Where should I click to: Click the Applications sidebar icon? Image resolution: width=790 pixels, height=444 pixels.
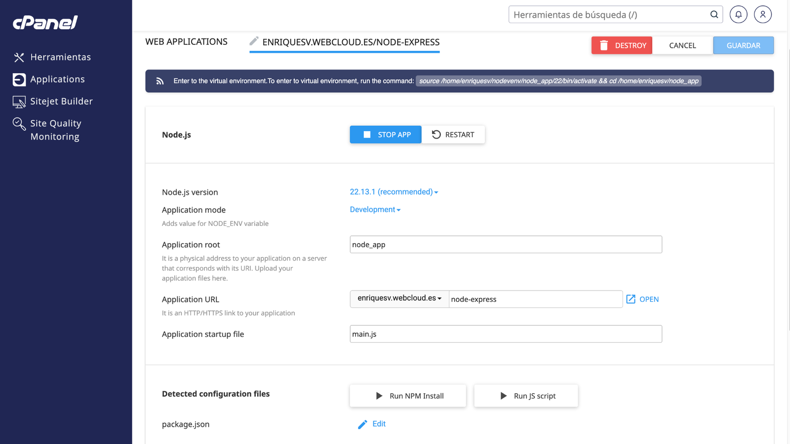[19, 79]
